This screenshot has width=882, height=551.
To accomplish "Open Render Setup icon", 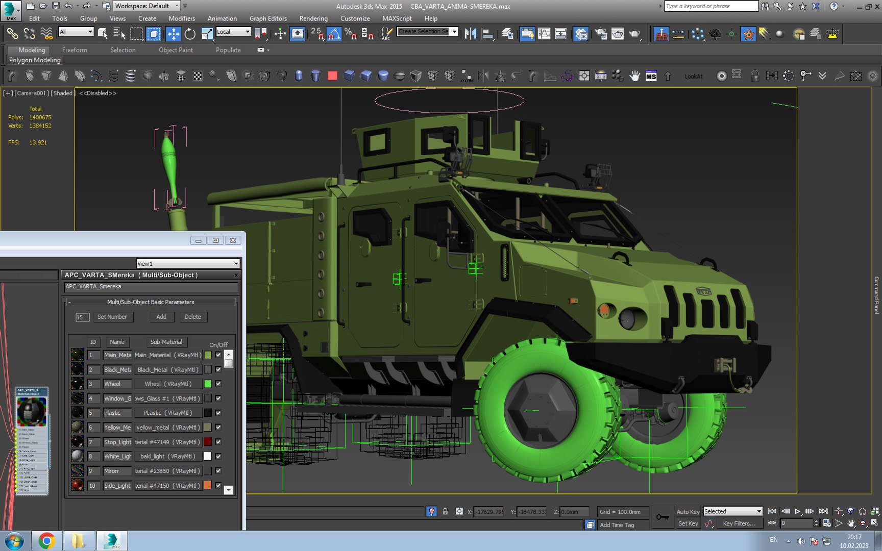I will point(601,34).
